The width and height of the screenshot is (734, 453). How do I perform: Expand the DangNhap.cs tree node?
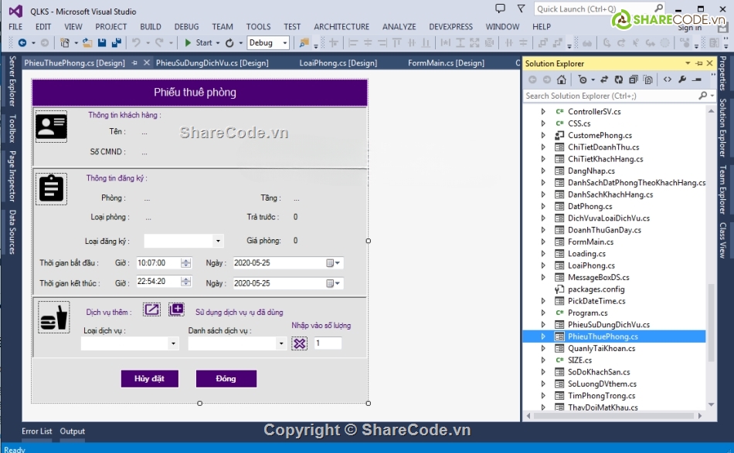[x=543, y=171]
